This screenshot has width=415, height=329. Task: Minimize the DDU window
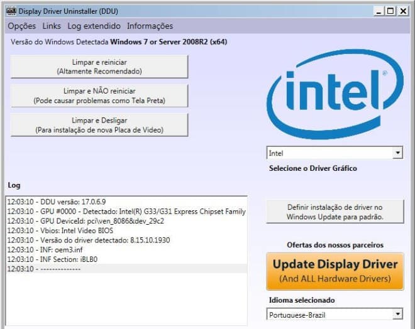[379, 11]
